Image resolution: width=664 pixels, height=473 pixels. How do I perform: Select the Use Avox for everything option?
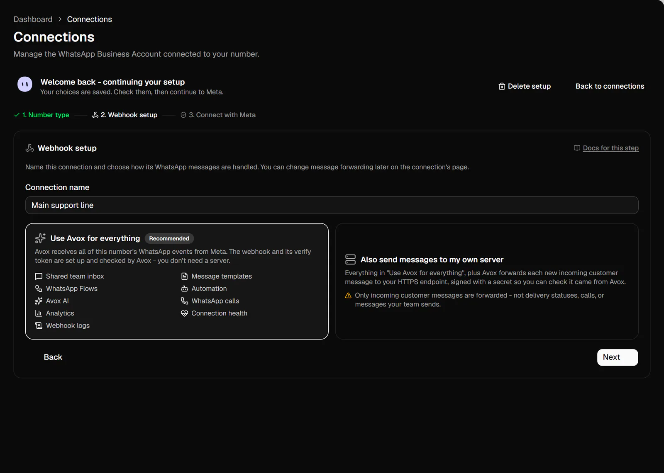pyautogui.click(x=177, y=281)
